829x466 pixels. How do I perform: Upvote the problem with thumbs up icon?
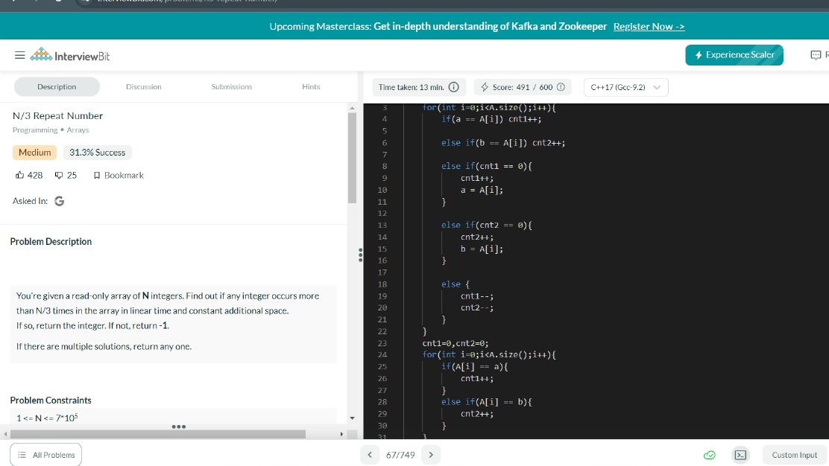pos(22,175)
